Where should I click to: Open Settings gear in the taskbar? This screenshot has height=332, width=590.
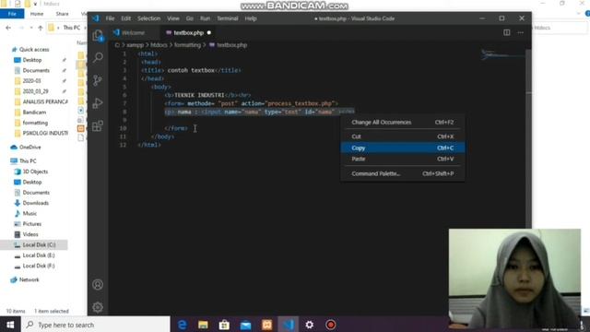310,325
